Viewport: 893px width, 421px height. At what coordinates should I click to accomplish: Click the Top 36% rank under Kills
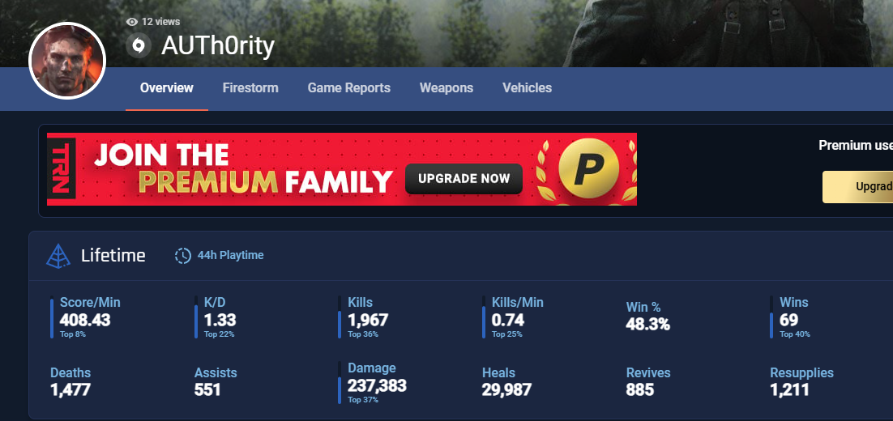point(363,334)
